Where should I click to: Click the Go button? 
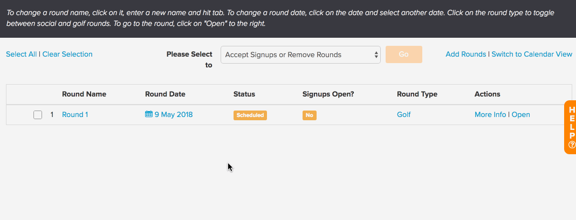(404, 54)
